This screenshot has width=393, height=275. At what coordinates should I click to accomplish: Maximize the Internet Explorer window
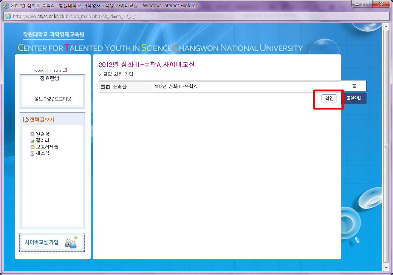(x=367, y=4)
